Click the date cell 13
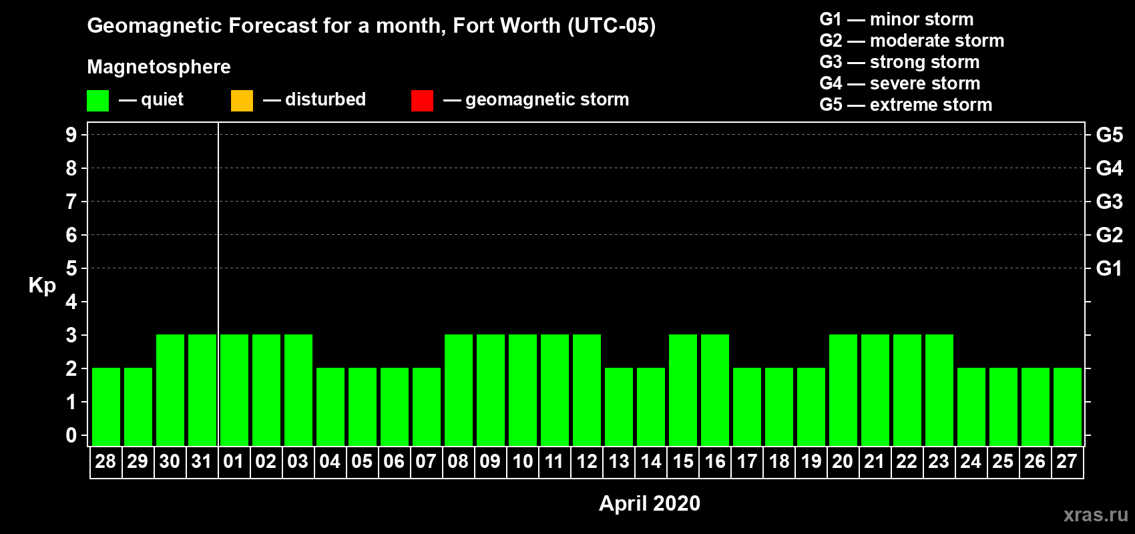Viewport: 1135px width, 534px height. click(x=618, y=462)
